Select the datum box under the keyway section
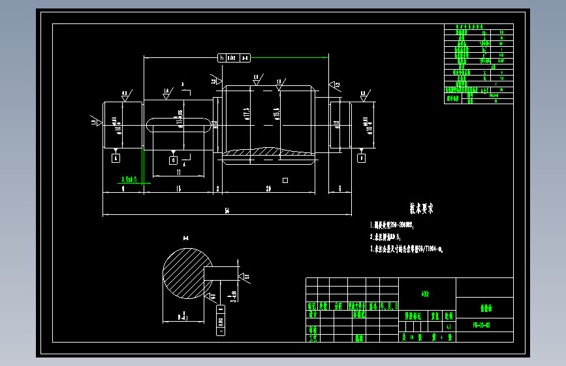The width and height of the screenshot is (566, 366). (173, 160)
